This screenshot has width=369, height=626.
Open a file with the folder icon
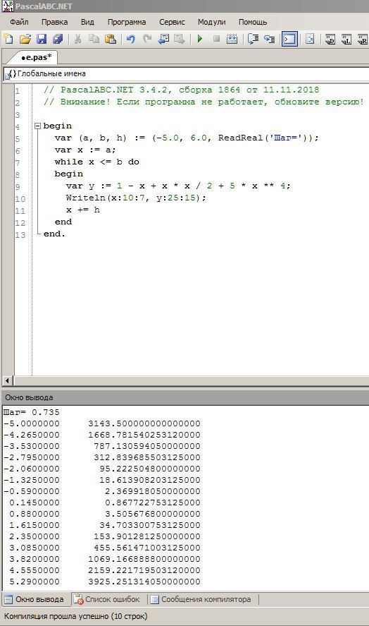pyautogui.click(x=25, y=39)
